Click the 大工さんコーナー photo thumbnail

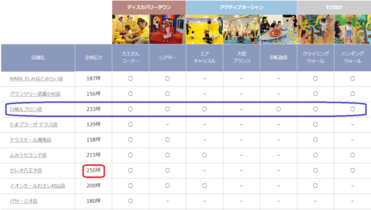(x=130, y=29)
